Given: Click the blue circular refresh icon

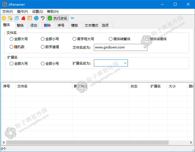Looking at the screenshot, I should click(36, 18).
